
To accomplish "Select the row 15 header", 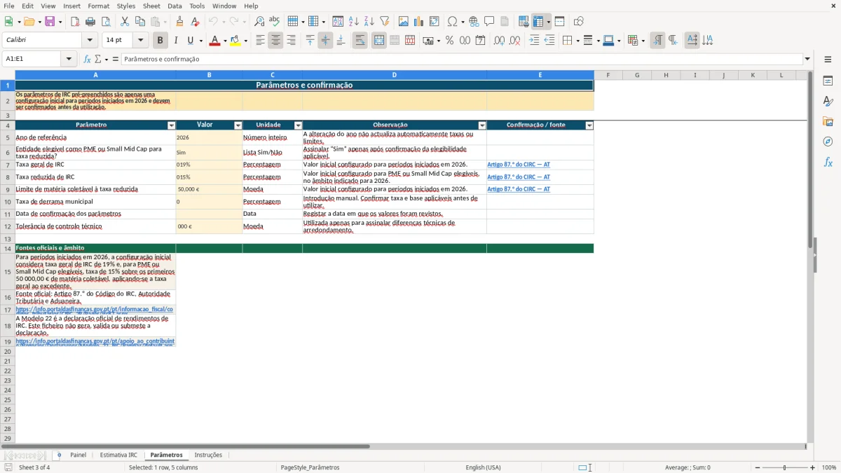I will 8,272.
